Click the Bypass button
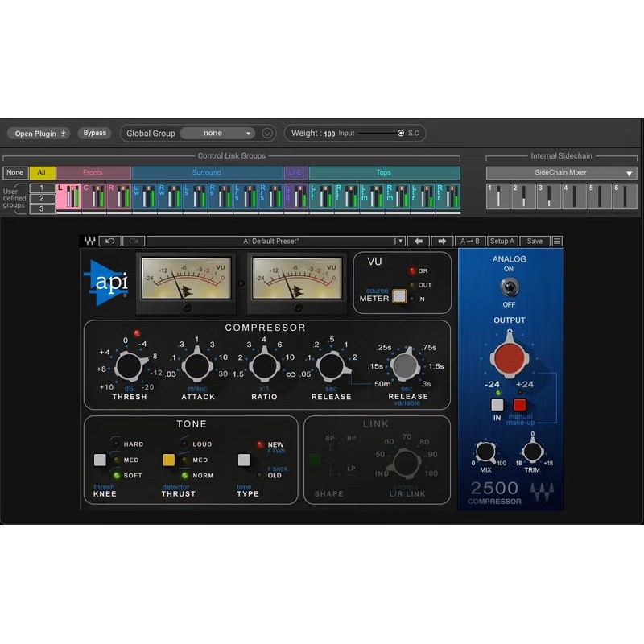Screen dimensions: 644x644 (95, 133)
